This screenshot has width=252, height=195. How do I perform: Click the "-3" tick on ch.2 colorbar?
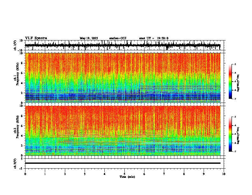point(235,117)
